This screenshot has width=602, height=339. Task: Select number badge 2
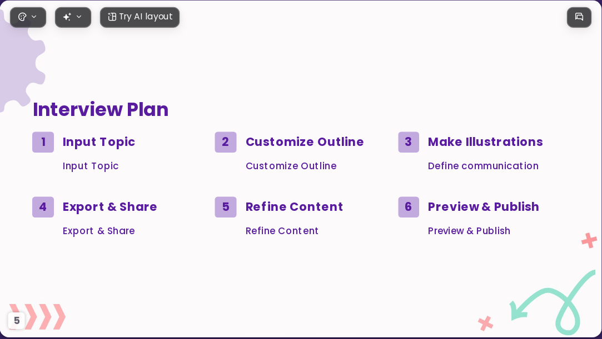pyautogui.click(x=225, y=142)
